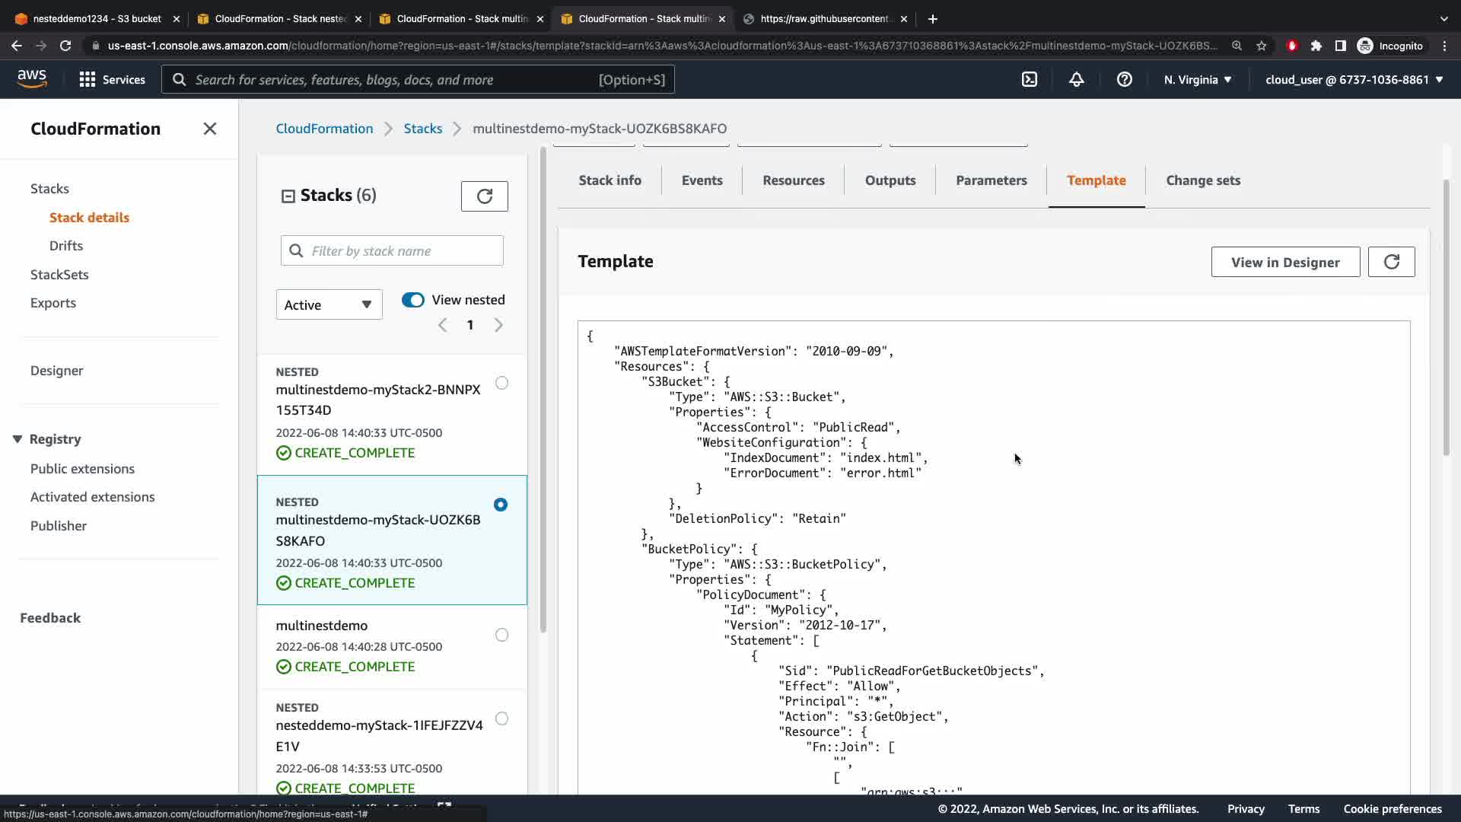Screen dimensions: 1461x822
Task: Close the CloudFormation side navigation
Action: pyautogui.click(x=210, y=129)
